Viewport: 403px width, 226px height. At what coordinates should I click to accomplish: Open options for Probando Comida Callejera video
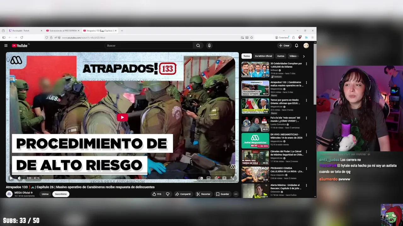(x=306, y=169)
